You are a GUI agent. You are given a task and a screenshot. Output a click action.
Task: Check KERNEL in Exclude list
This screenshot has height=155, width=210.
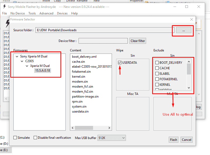point(157,85)
